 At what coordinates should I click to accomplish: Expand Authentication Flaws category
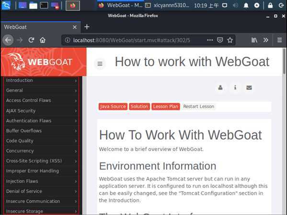coord(42,121)
